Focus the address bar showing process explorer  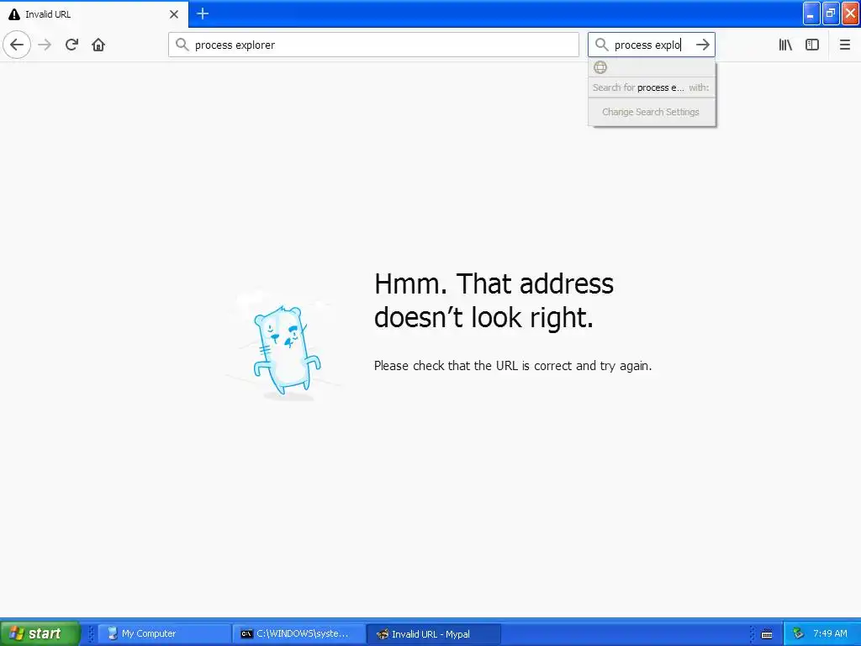(x=373, y=45)
